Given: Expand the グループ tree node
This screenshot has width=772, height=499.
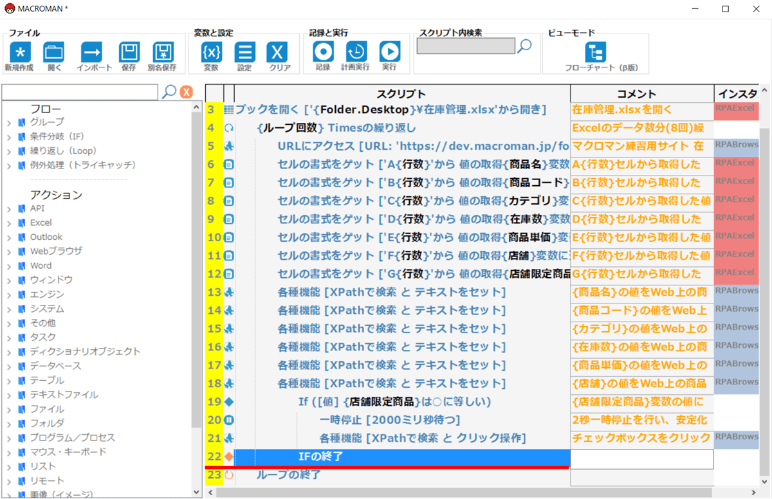Looking at the screenshot, I should (x=9, y=122).
